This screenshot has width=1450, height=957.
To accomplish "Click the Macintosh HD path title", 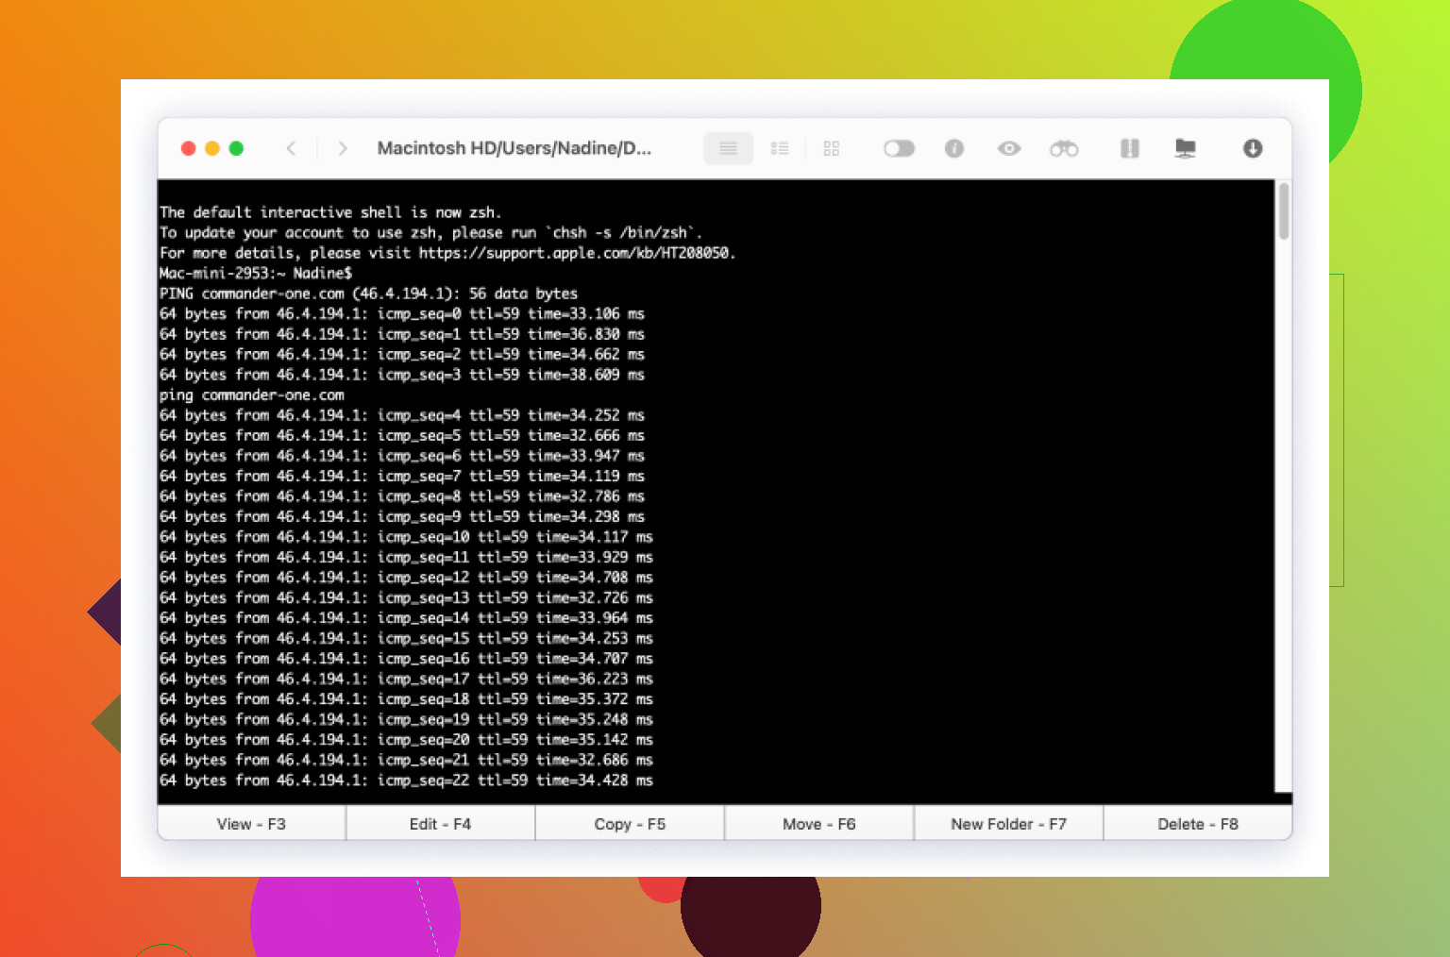I will pos(514,148).
